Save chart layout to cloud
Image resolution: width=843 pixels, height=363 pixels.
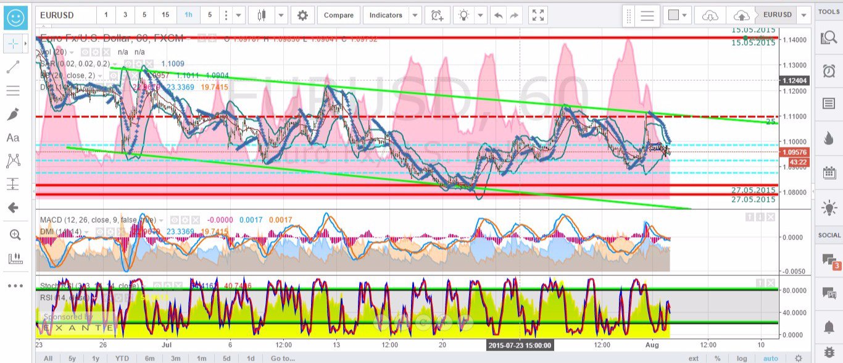(741, 15)
